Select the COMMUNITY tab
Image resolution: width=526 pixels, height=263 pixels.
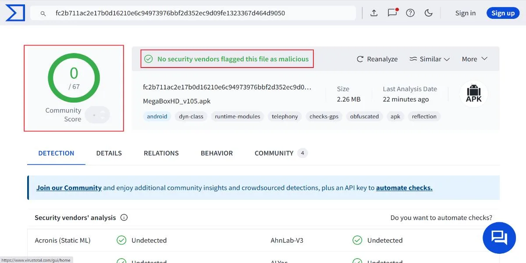point(274,153)
